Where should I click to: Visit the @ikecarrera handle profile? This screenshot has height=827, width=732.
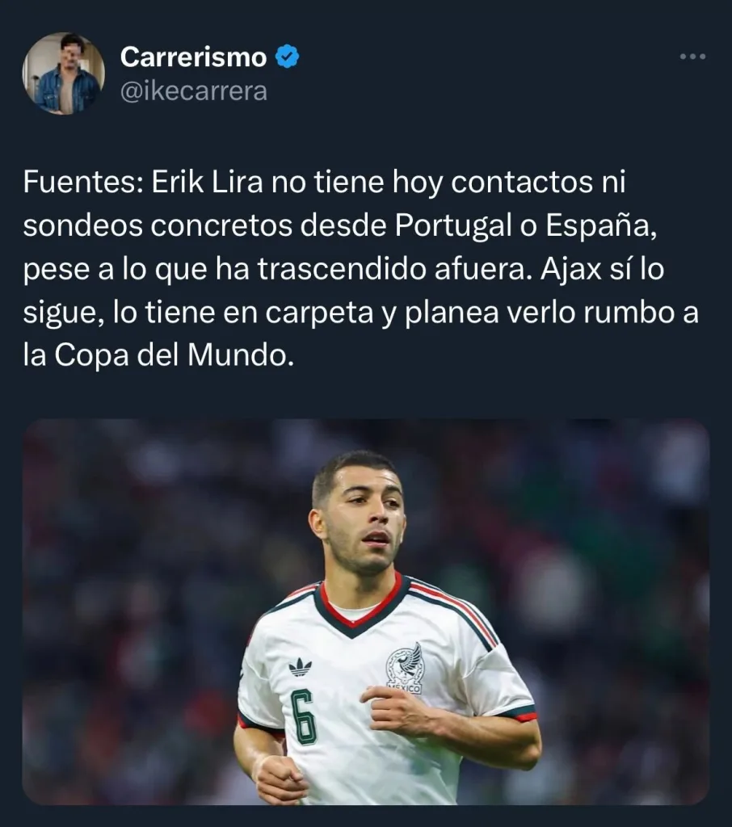[194, 91]
